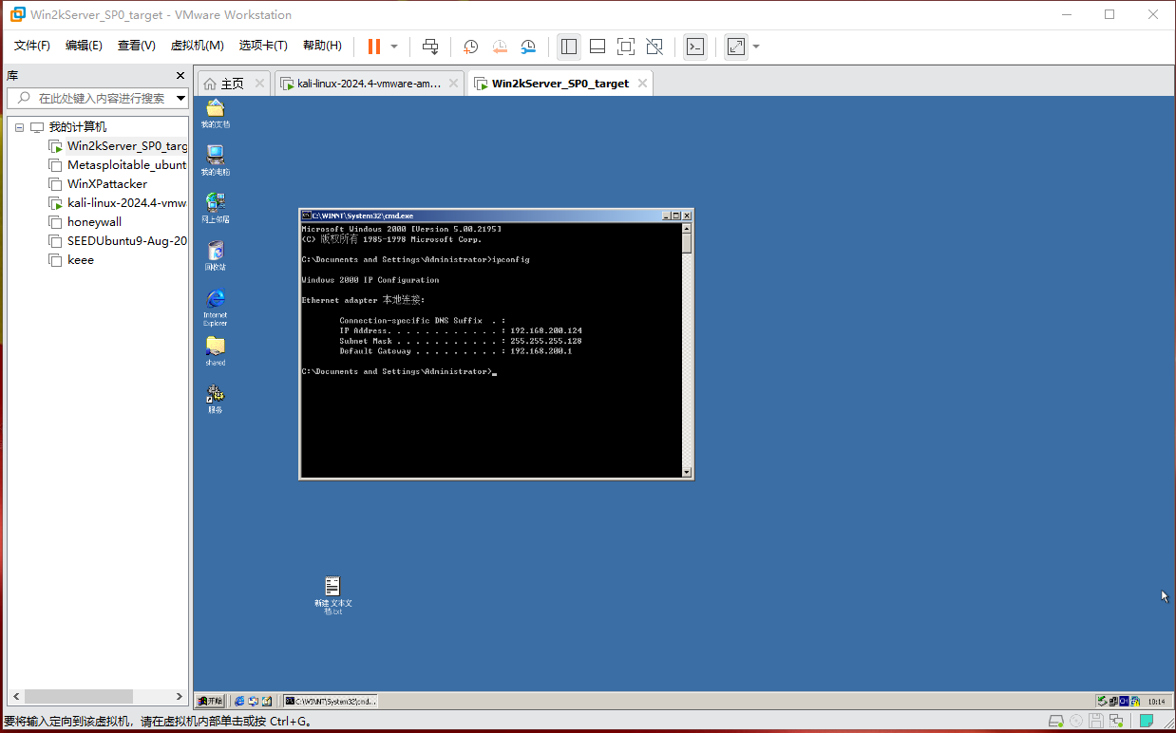Click the 回收站 recycle bin icon

[x=216, y=255]
